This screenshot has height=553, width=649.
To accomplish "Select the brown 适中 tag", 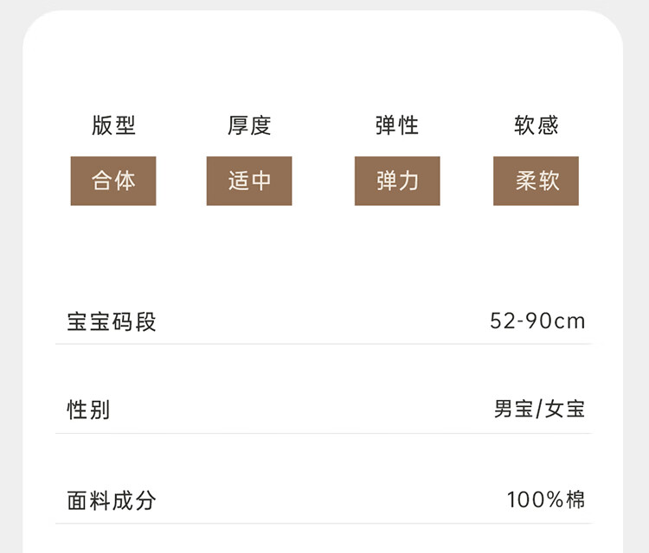I will (x=249, y=181).
